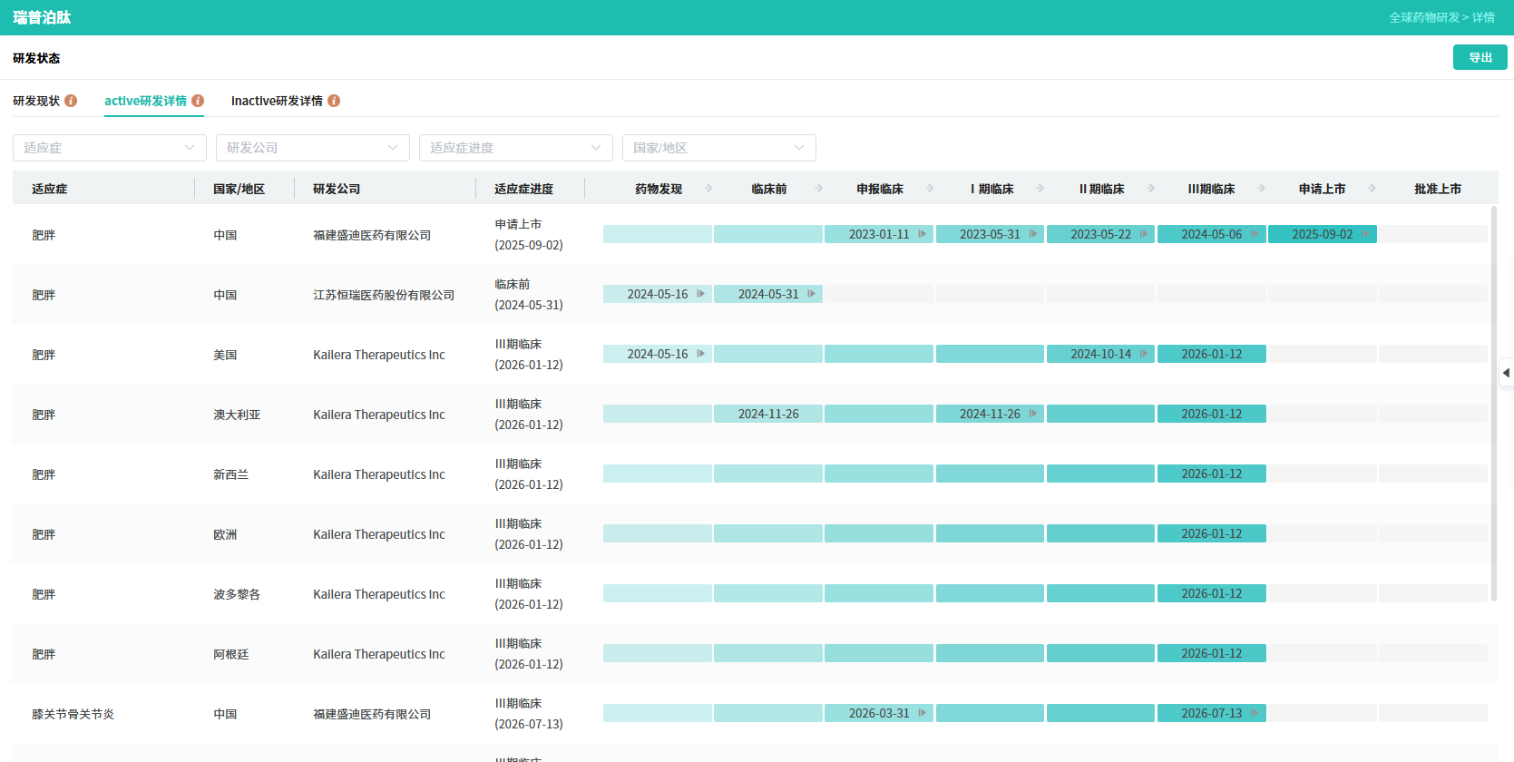Click 2026-01-12 timeline bar in 美国 row
The width and height of the screenshot is (1514, 762).
click(1212, 354)
